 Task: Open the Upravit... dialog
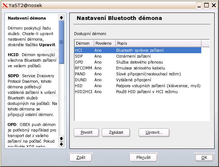(x=154, y=132)
